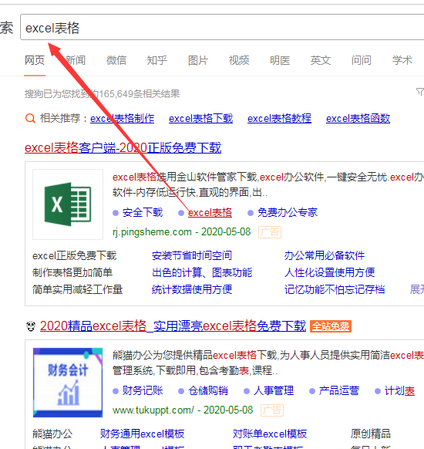
Task: Open the 人事管理 sublink
Action: [x=274, y=390]
